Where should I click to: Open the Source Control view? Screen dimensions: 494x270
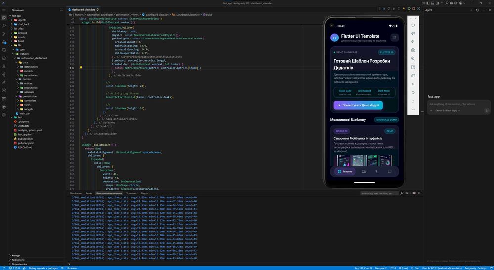pyautogui.click(x=4, y=34)
